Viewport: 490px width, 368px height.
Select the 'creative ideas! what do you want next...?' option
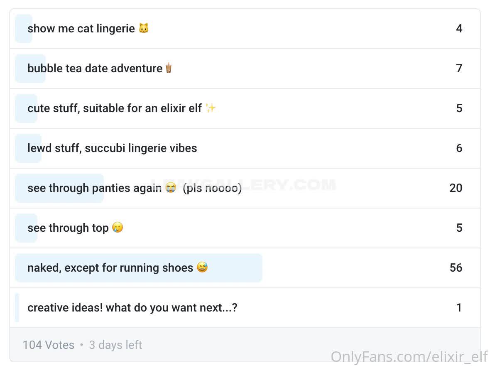tap(245, 308)
